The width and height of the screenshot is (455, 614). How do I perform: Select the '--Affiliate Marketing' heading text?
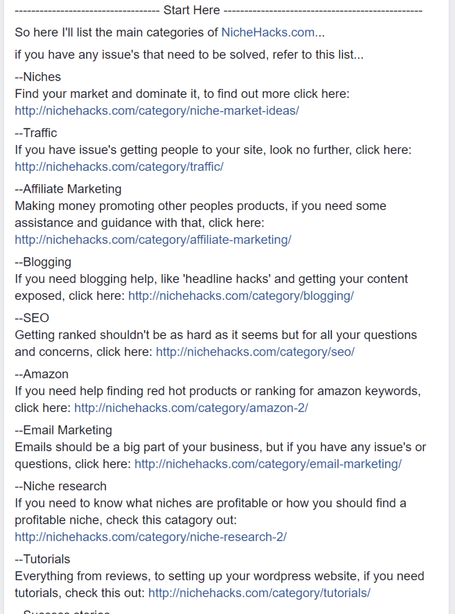[x=68, y=189]
